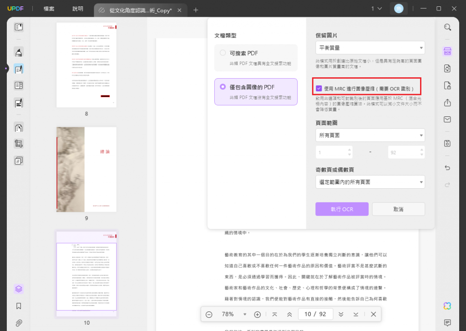Click the Share upload icon

tap(448, 103)
